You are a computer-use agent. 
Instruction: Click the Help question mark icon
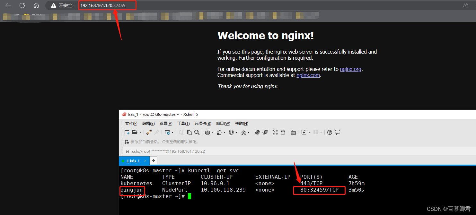pyautogui.click(x=329, y=132)
